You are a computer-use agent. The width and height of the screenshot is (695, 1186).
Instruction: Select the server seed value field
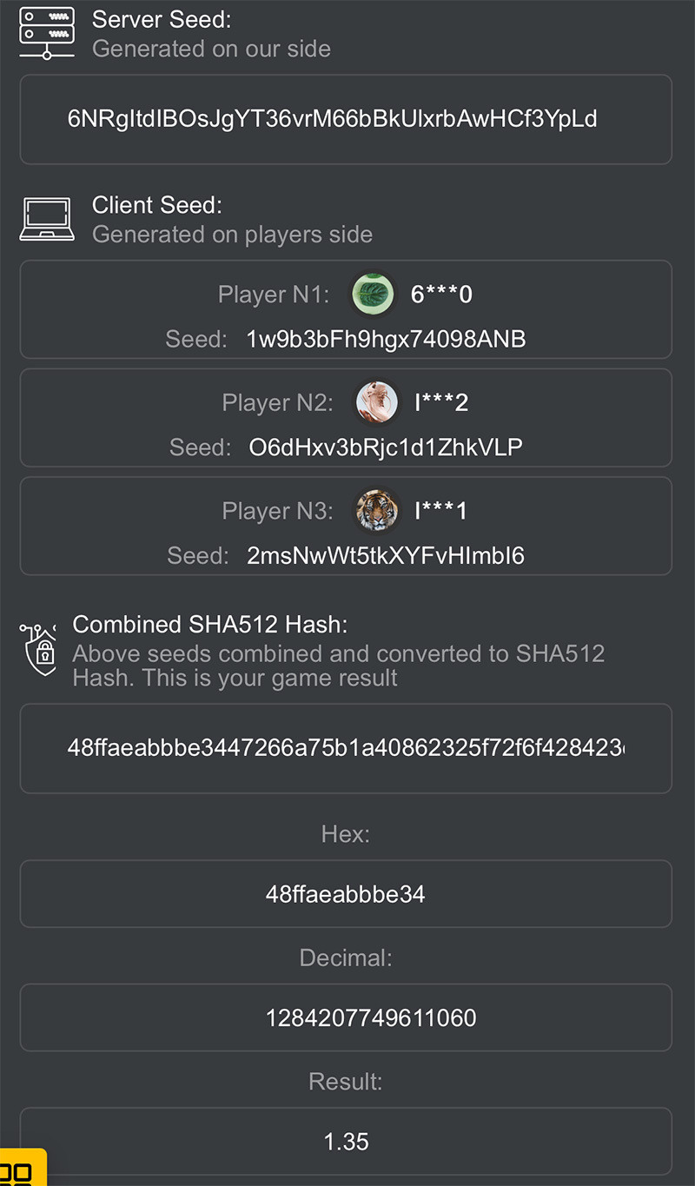click(346, 119)
